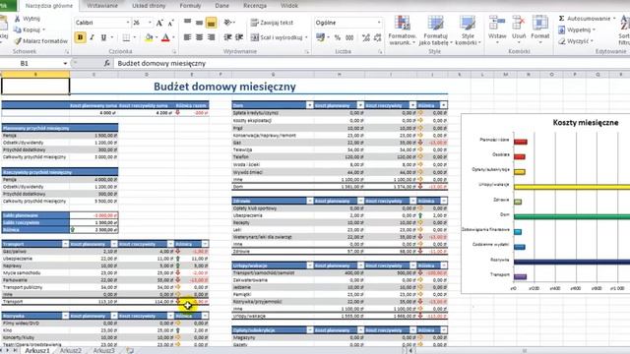
Task: Click the Wytnij (cut) scissors icon
Action: click(17, 19)
